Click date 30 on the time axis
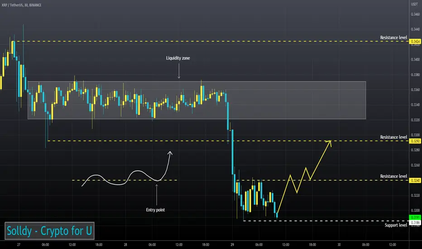This screenshot has height=249, width=422. 339,244
